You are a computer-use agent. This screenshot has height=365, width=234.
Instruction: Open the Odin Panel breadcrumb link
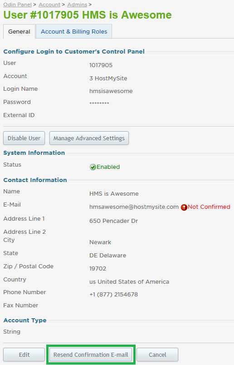click(x=17, y=5)
